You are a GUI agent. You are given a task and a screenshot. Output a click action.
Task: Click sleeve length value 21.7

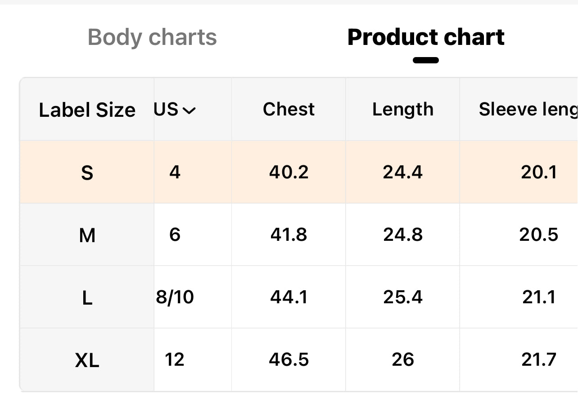point(539,359)
